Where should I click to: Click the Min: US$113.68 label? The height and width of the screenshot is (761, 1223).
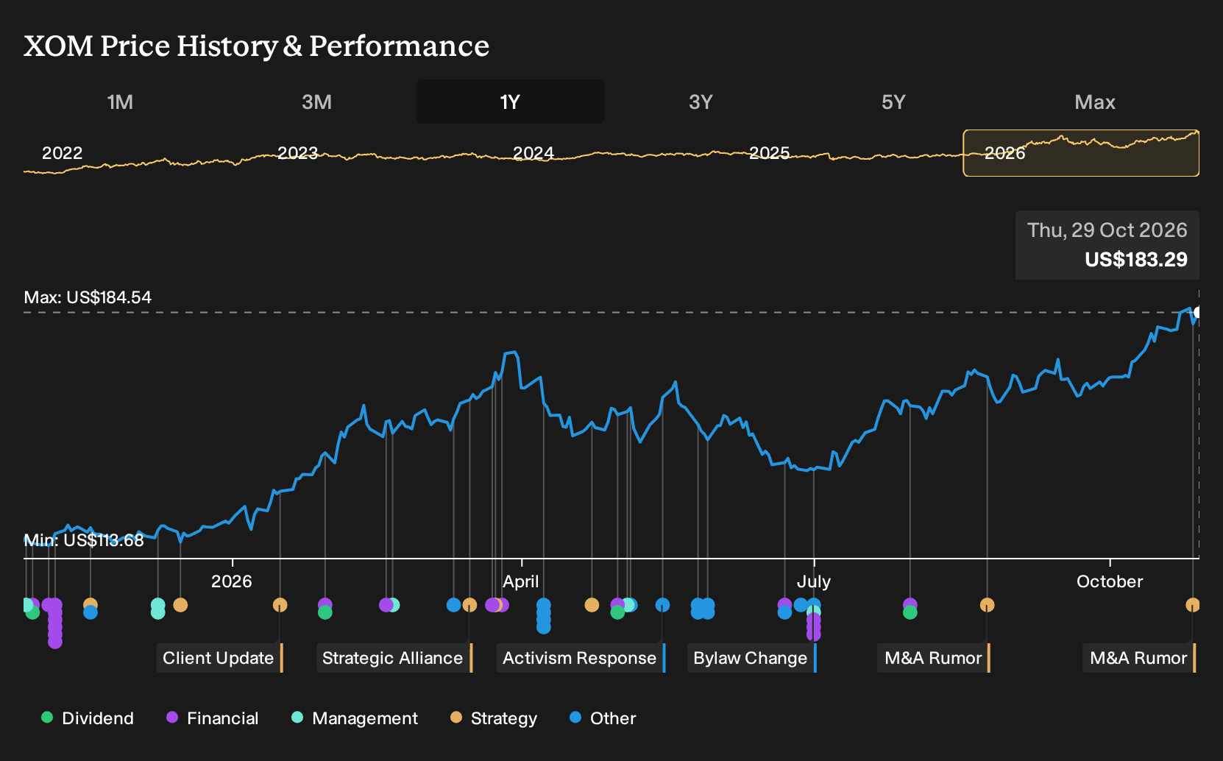coord(84,540)
